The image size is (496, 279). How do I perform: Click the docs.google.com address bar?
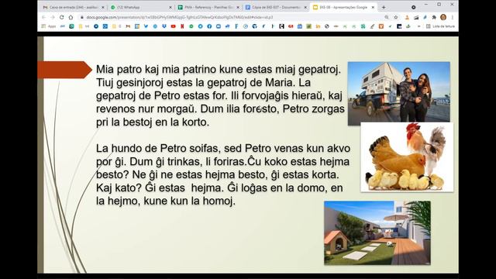pyautogui.click(x=234, y=17)
